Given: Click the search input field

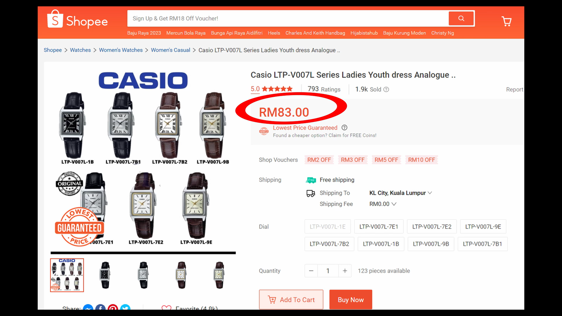Looking at the screenshot, I should pyautogui.click(x=288, y=18).
